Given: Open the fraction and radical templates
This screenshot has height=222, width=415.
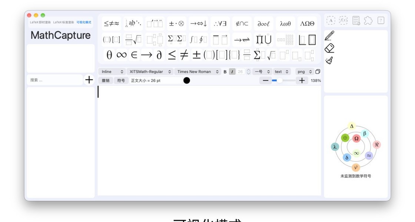Looking at the screenshot, I should pyautogui.click(x=133, y=40).
